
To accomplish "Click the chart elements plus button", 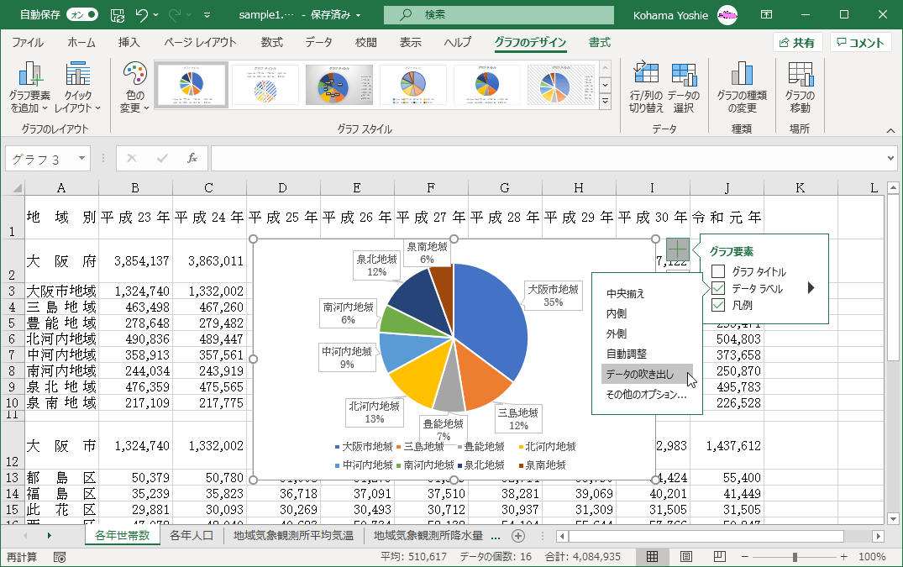I will pos(678,249).
